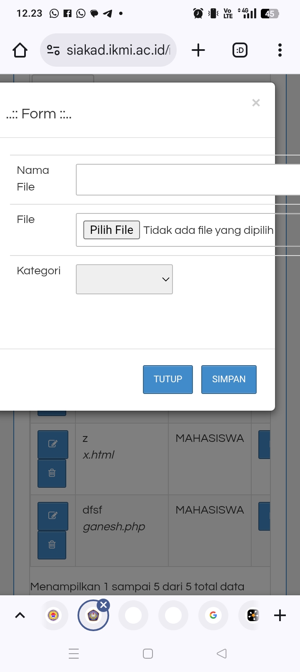Viewport: 300px width, 672px height.
Task: Expand the Kategori dropdown
Action: point(124,279)
